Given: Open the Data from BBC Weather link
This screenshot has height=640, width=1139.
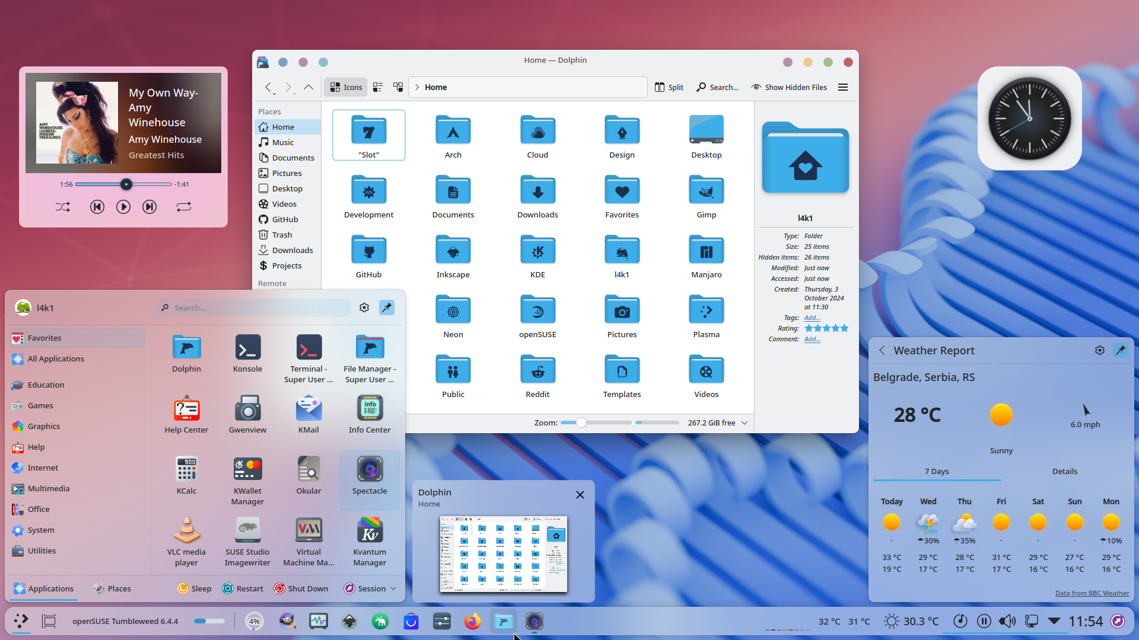Looking at the screenshot, I should click(1092, 593).
